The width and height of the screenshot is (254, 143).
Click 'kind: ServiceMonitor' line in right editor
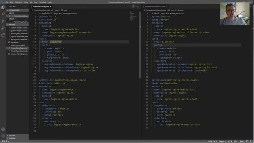click(x=165, y=83)
